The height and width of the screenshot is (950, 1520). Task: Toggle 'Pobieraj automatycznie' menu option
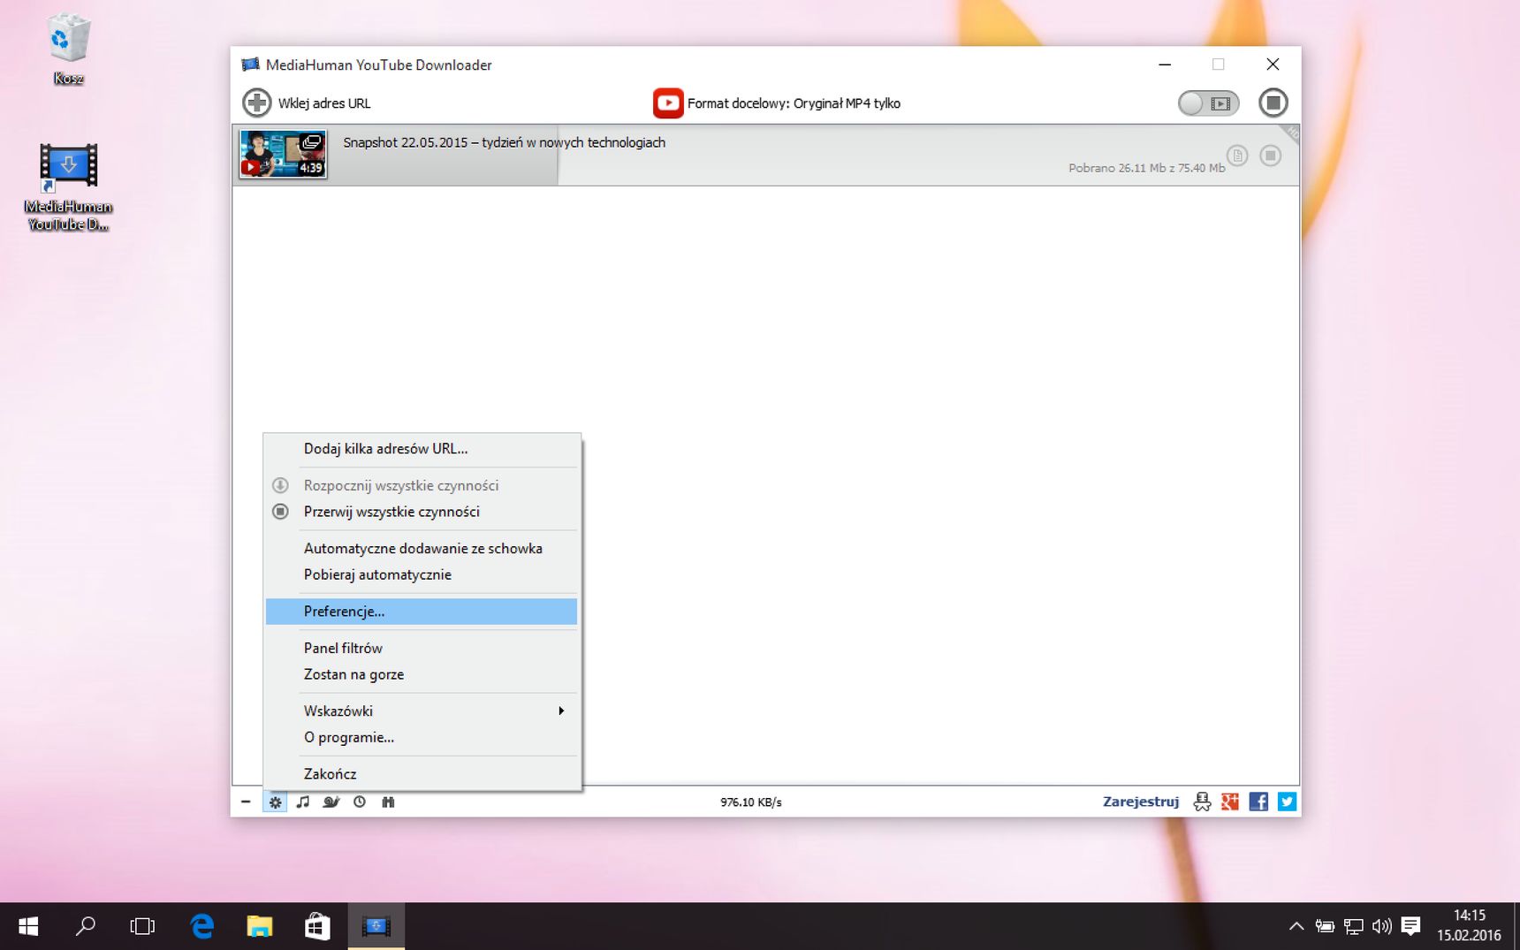(422, 574)
